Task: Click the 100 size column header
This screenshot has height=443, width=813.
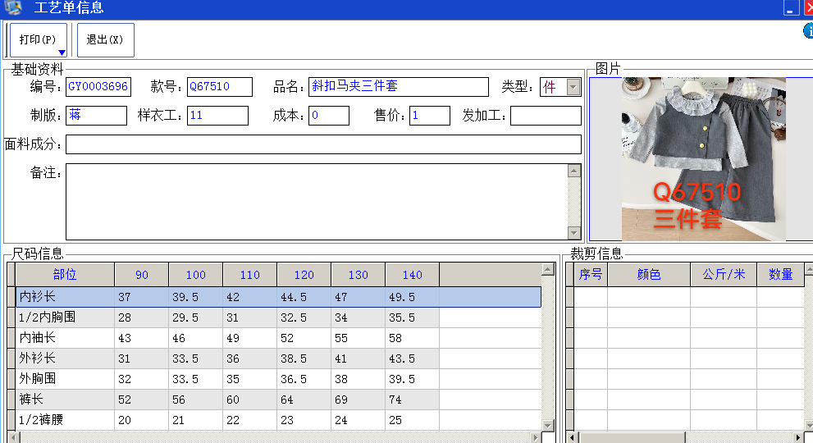Action: 195,274
